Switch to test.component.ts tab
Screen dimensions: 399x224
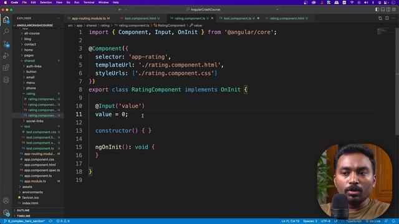(239, 18)
